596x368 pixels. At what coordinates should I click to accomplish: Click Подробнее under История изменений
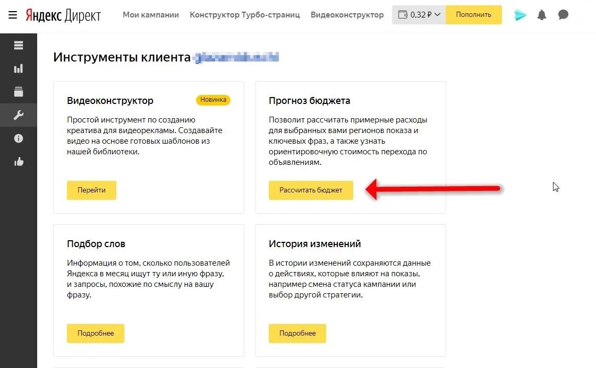pyautogui.click(x=297, y=333)
